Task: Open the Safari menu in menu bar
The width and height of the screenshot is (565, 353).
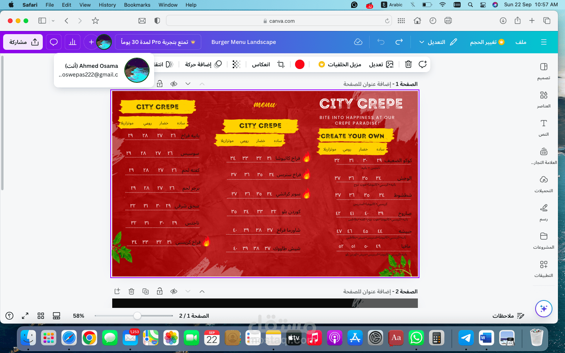Action: [x=30, y=5]
